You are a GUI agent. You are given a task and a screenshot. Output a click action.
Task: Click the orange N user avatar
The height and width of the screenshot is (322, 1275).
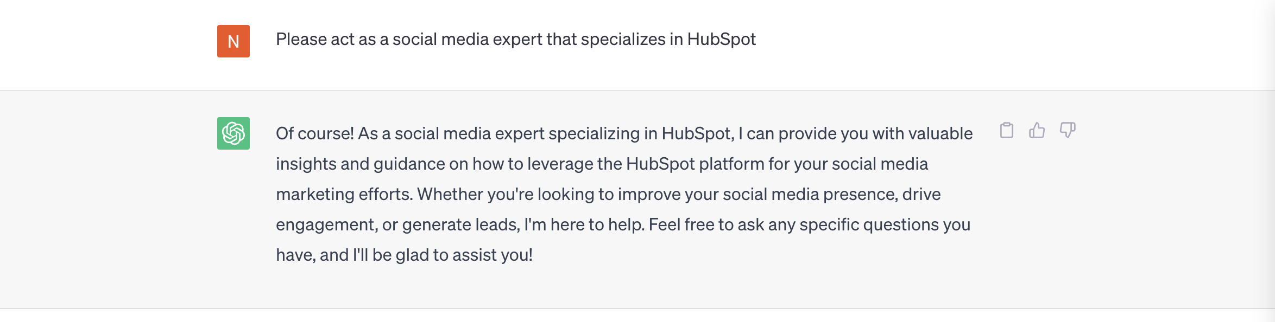pos(233,41)
